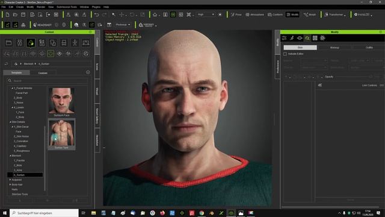The width and height of the screenshot is (385, 217).
Task: Click the breadcrumb back arrow icon
Action: coord(7,64)
